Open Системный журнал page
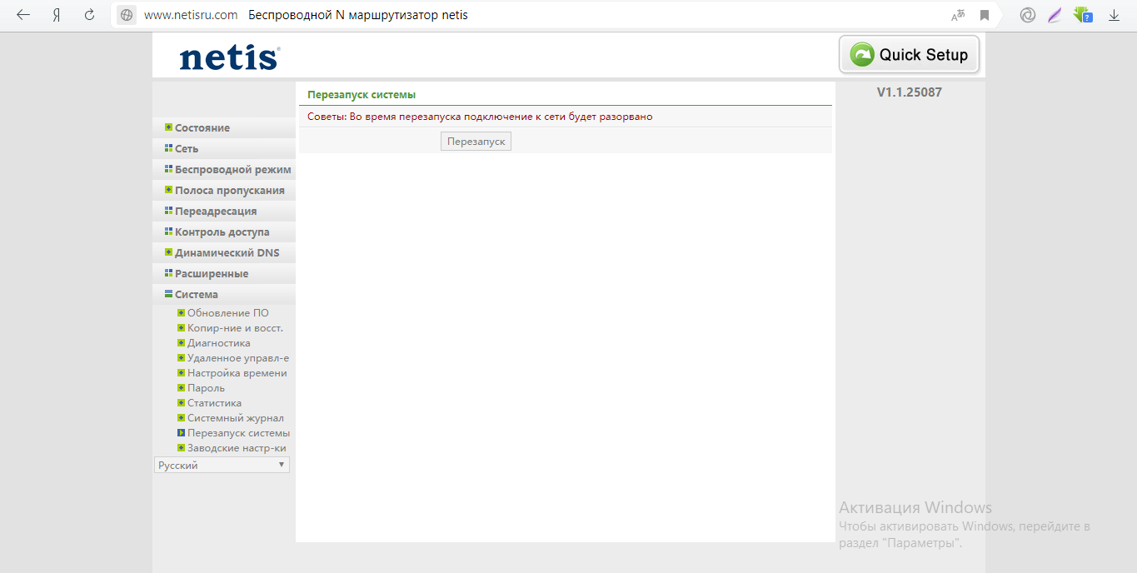The image size is (1137, 573). [235, 418]
